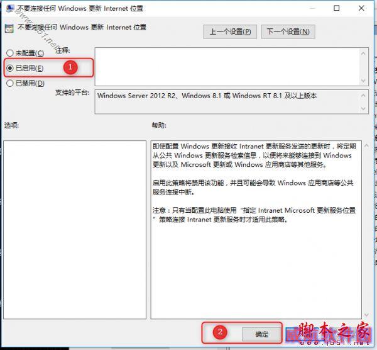The width and height of the screenshot is (377, 350).
Task: Click the supported platform text Windows Server 2012 R2
Action: 207,96
